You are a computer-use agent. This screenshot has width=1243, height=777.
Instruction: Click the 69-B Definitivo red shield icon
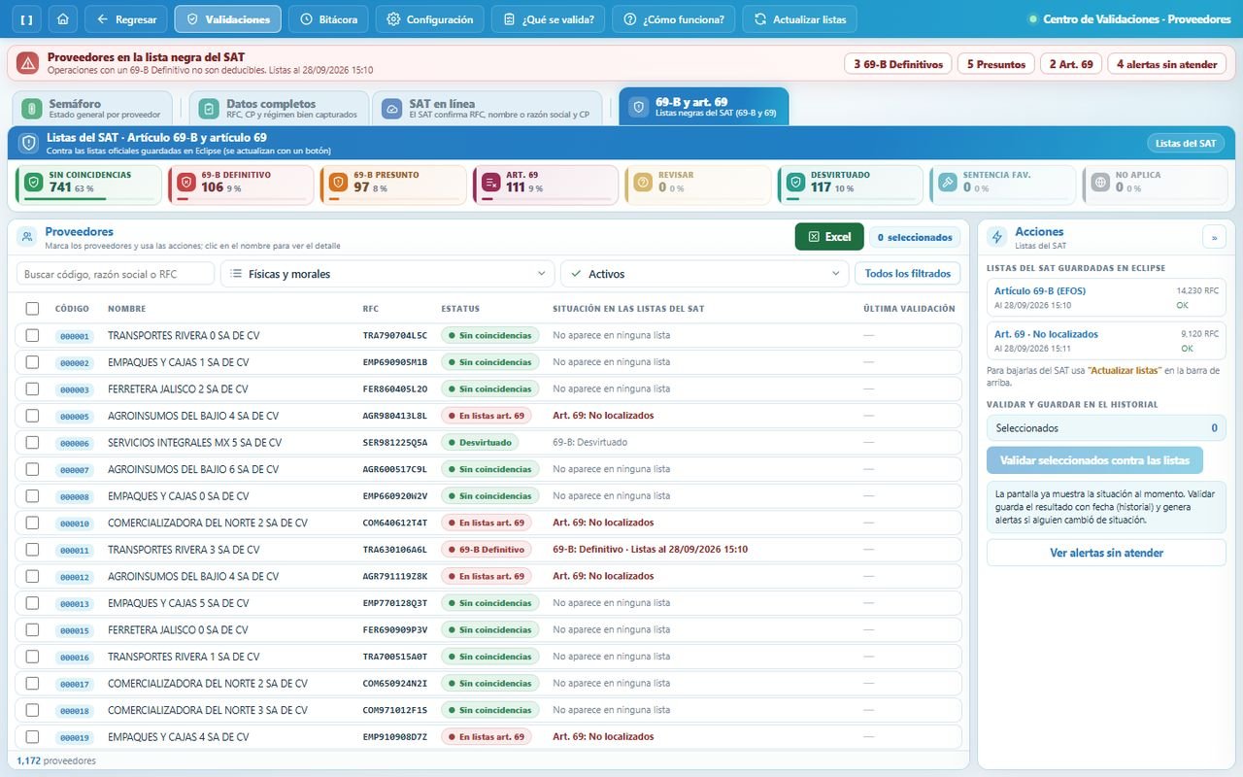185,185
